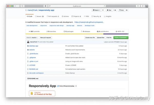Open the Wiki tab
This screenshot has height=105, width=154.
pos(86,16)
